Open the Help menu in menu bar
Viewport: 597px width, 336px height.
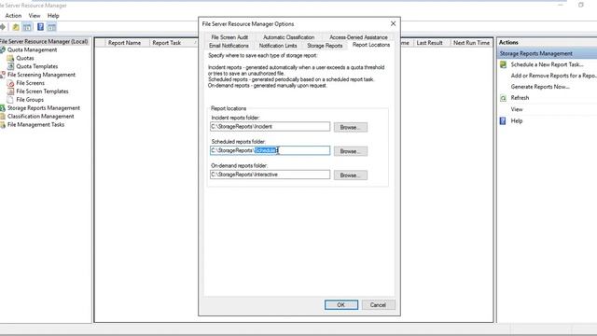[53, 16]
